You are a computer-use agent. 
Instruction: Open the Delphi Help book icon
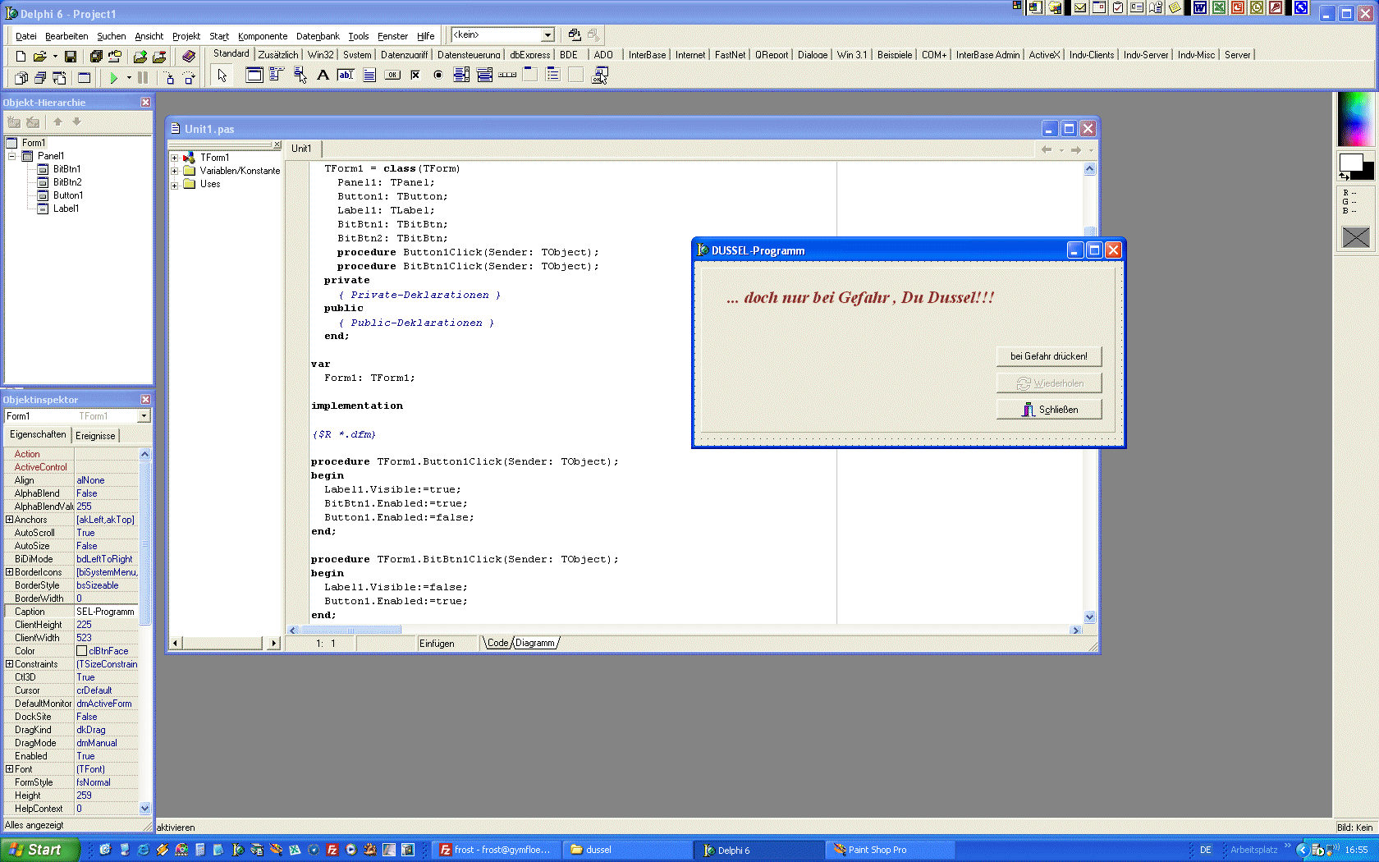(189, 57)
